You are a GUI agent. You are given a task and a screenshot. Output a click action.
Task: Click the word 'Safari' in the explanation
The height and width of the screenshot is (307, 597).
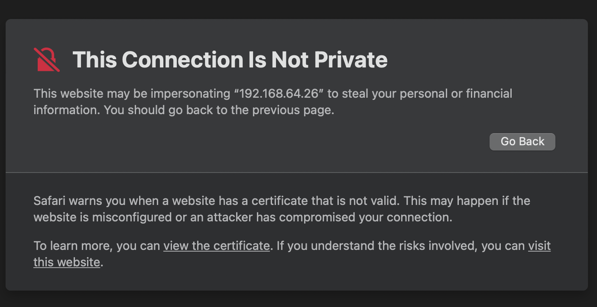pos(50,201)
